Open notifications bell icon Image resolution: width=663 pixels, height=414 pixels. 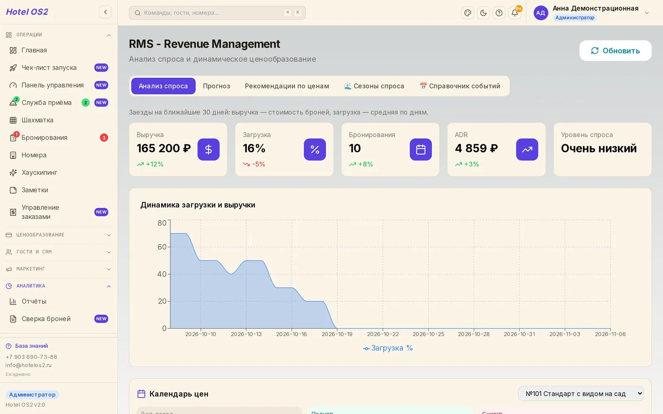point(515,13)
